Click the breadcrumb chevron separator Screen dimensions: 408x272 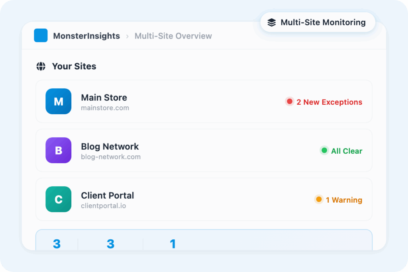click(127, 36)
